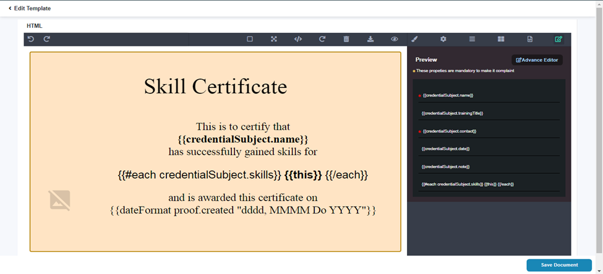Screen dimensions: 603x274
Task: Click the HTML label above editor
Action: point(34,26)
